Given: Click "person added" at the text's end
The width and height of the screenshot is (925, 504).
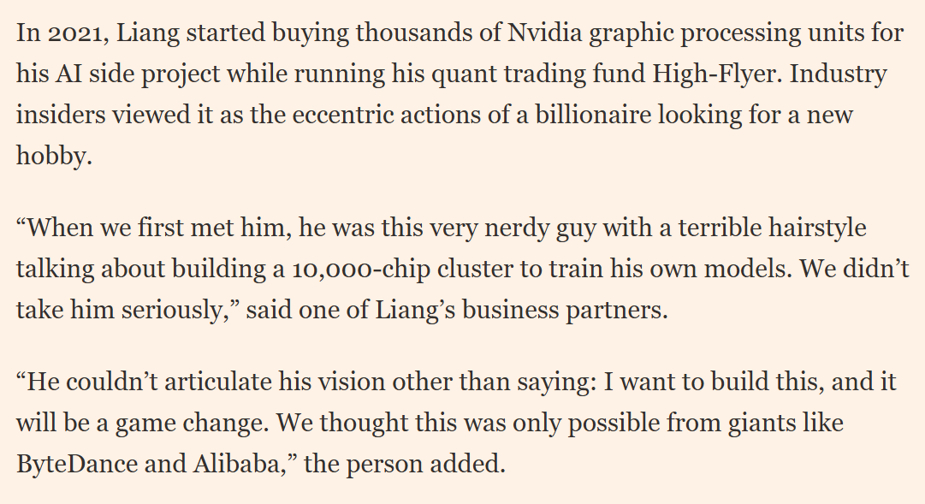Looking at the screenshot, I should [x=425, y=464].
